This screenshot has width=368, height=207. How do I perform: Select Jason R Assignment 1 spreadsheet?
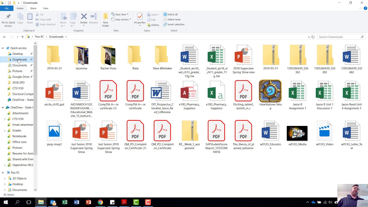pyautogui.click(x=298, y=95)
